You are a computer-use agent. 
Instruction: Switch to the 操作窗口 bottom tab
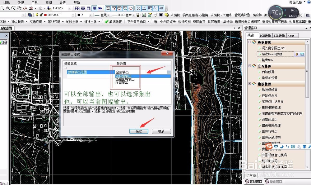point(274,182)
